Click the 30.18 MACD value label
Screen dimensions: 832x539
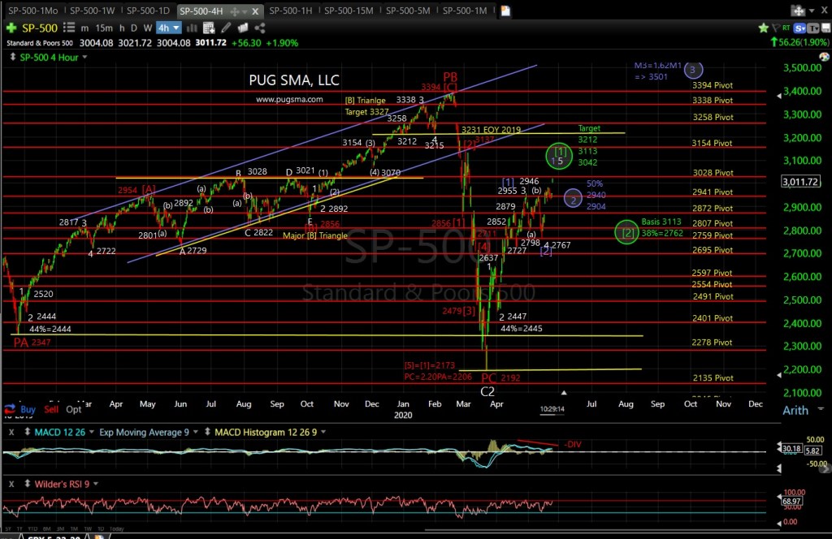[x=791, y=448]
